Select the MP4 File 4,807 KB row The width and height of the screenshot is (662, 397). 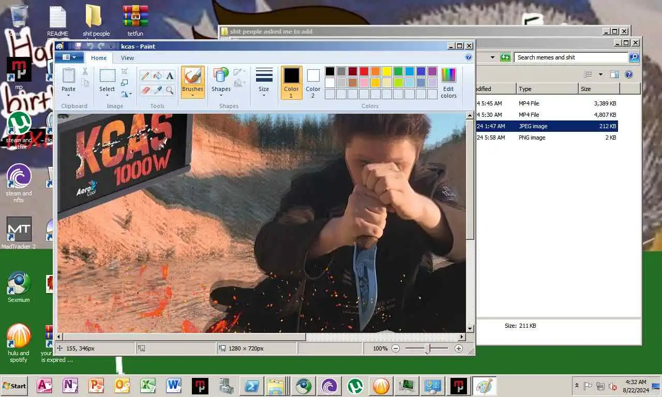(x=547, y=115)
